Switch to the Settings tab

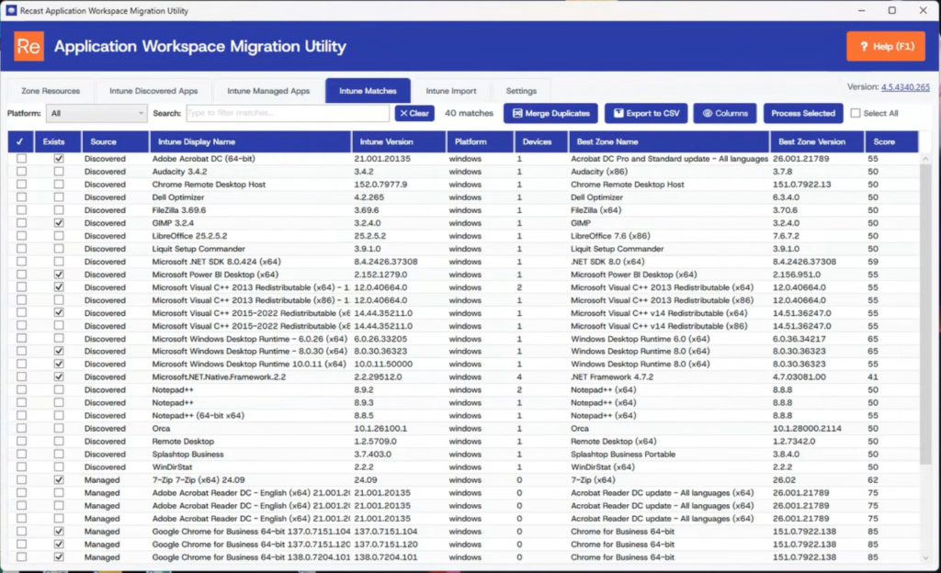[521, 91]
